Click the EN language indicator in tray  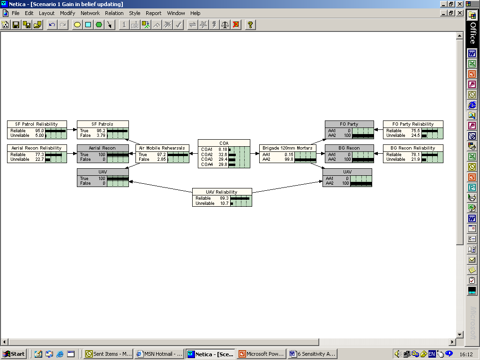pyautogui.click(x=432, y=354)
